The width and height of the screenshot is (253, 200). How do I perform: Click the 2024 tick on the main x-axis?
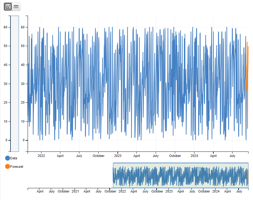tap(194, 156)
